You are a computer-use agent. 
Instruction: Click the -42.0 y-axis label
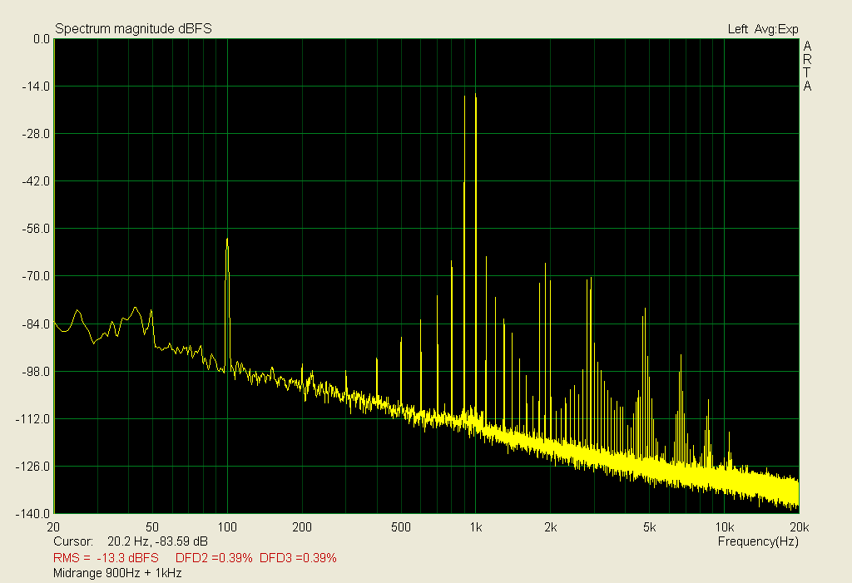tap(36, 181)
